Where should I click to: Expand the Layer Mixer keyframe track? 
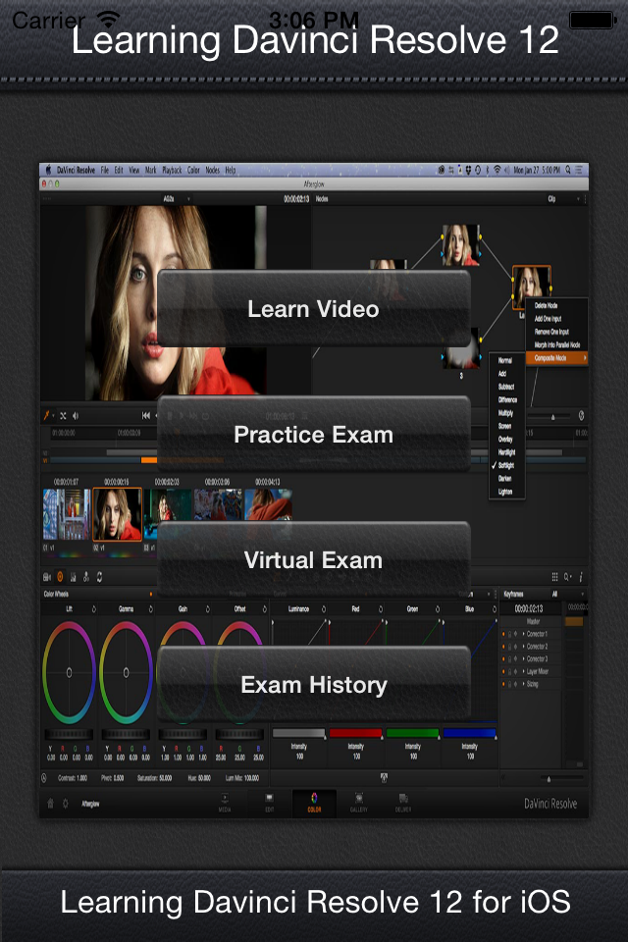523,671
